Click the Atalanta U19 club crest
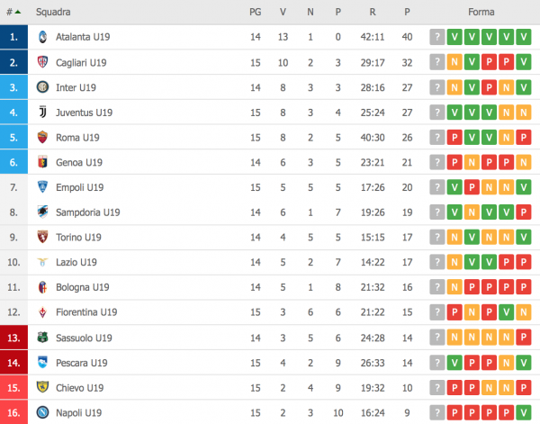This screenshot has width=540, height=424. click(42, 38)
